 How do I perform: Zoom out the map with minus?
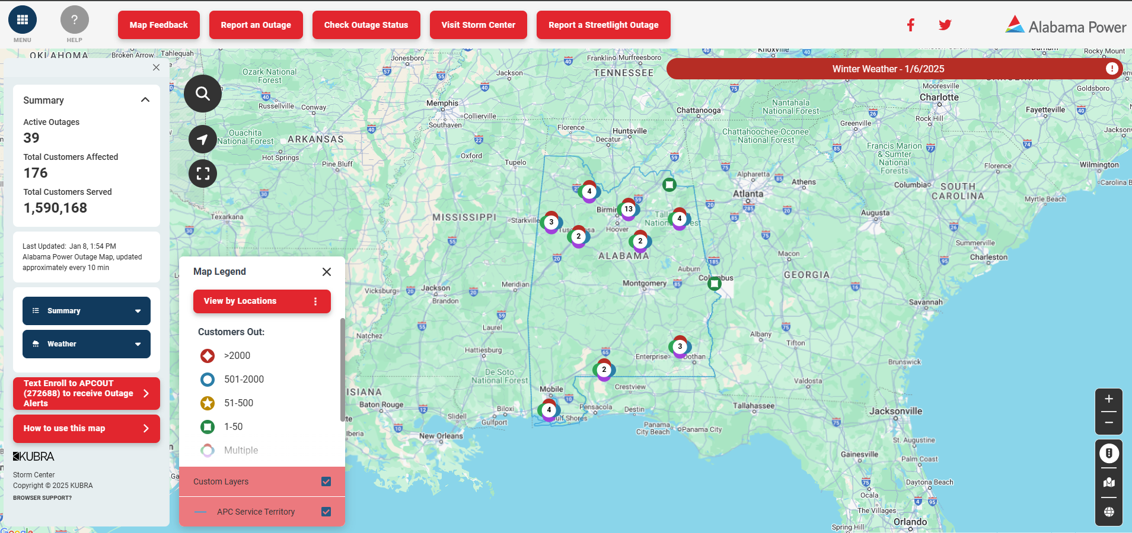tap(1109, 423)
